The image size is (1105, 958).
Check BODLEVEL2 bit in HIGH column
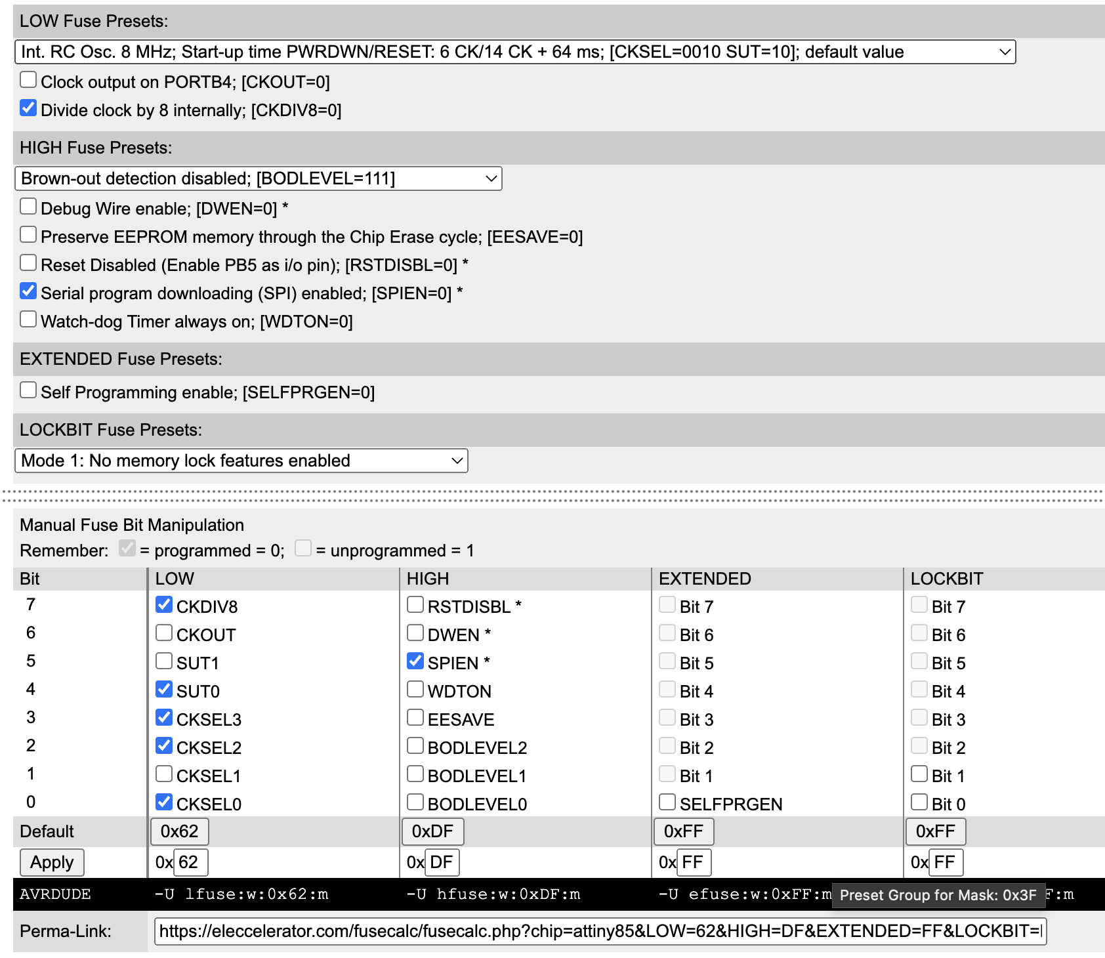415,746
